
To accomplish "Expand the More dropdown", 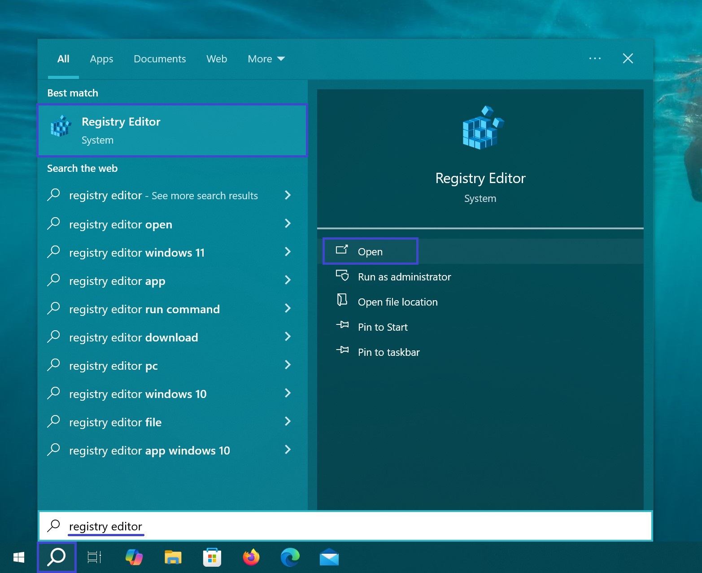I will click(x=266, y=59).
